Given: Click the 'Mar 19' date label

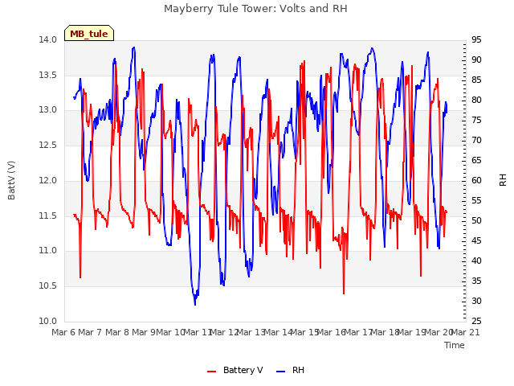Looking at the screenshot, I should (x=412, y=332).
